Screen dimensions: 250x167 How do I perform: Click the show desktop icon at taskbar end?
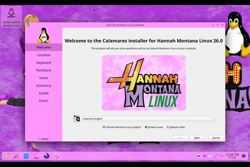[244, 156]
